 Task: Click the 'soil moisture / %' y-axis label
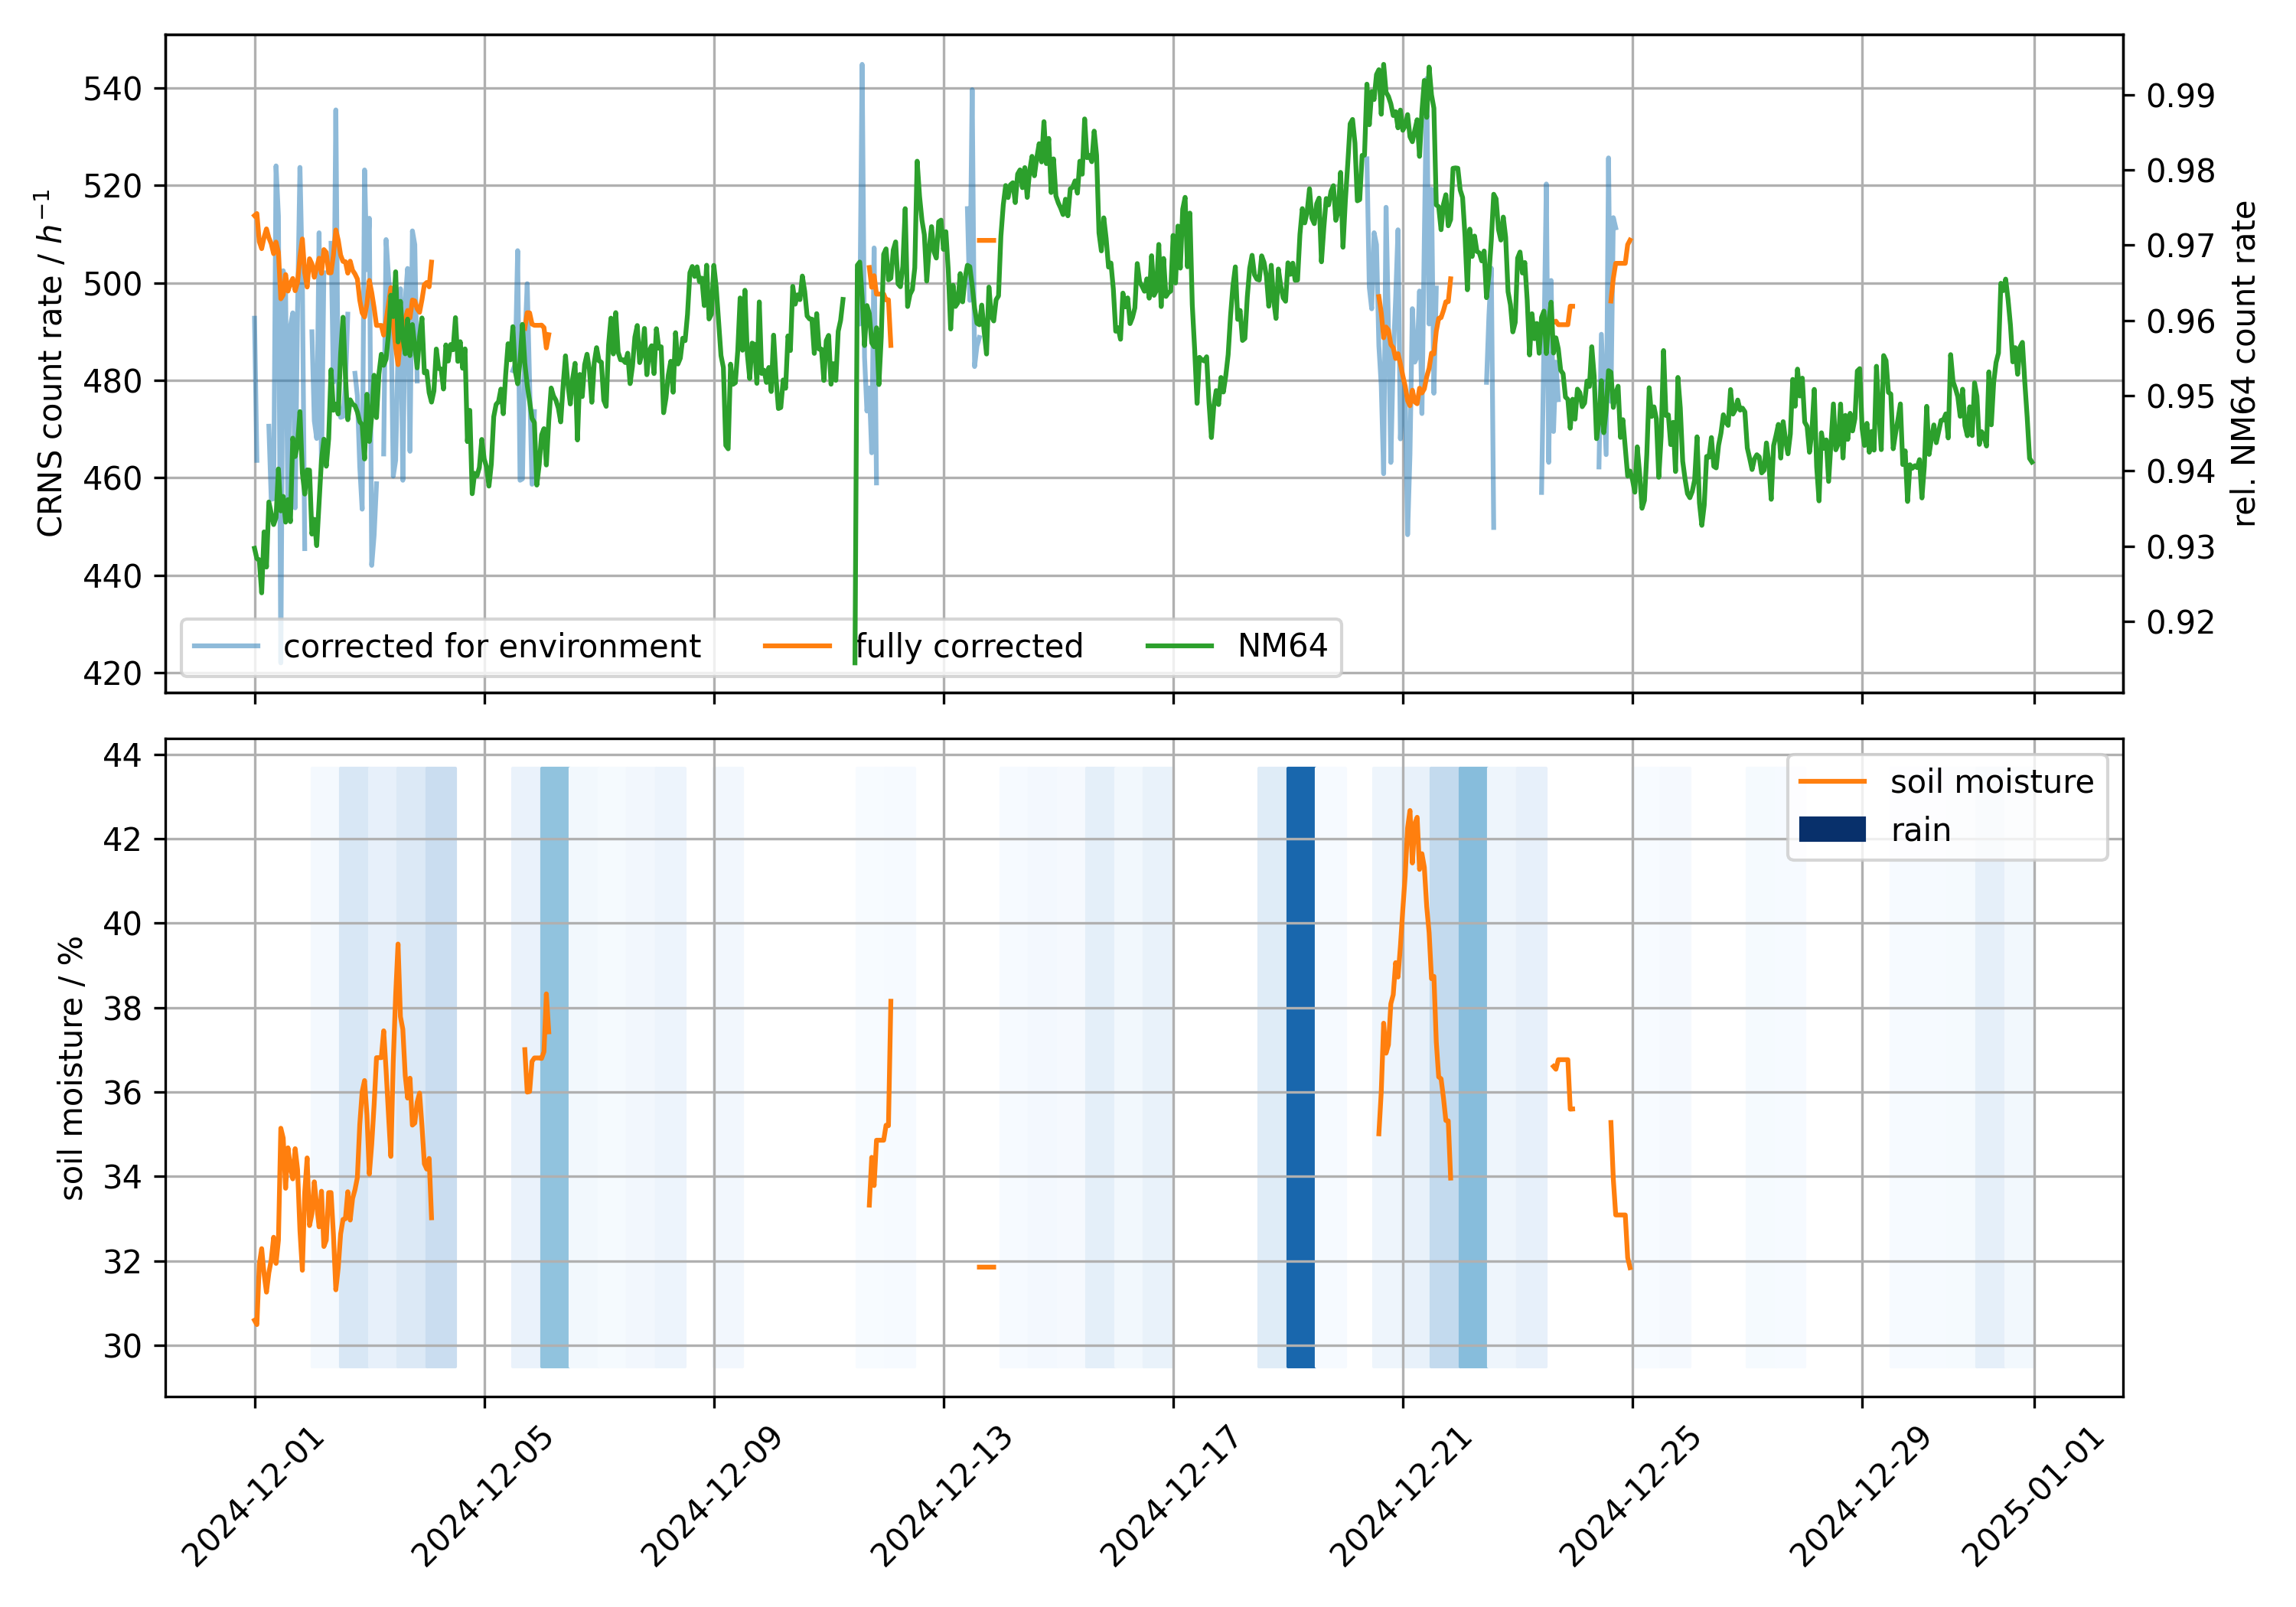pyautogui.click(x=72, y=1068)
